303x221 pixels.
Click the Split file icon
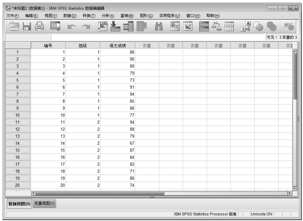click(204, 26)
